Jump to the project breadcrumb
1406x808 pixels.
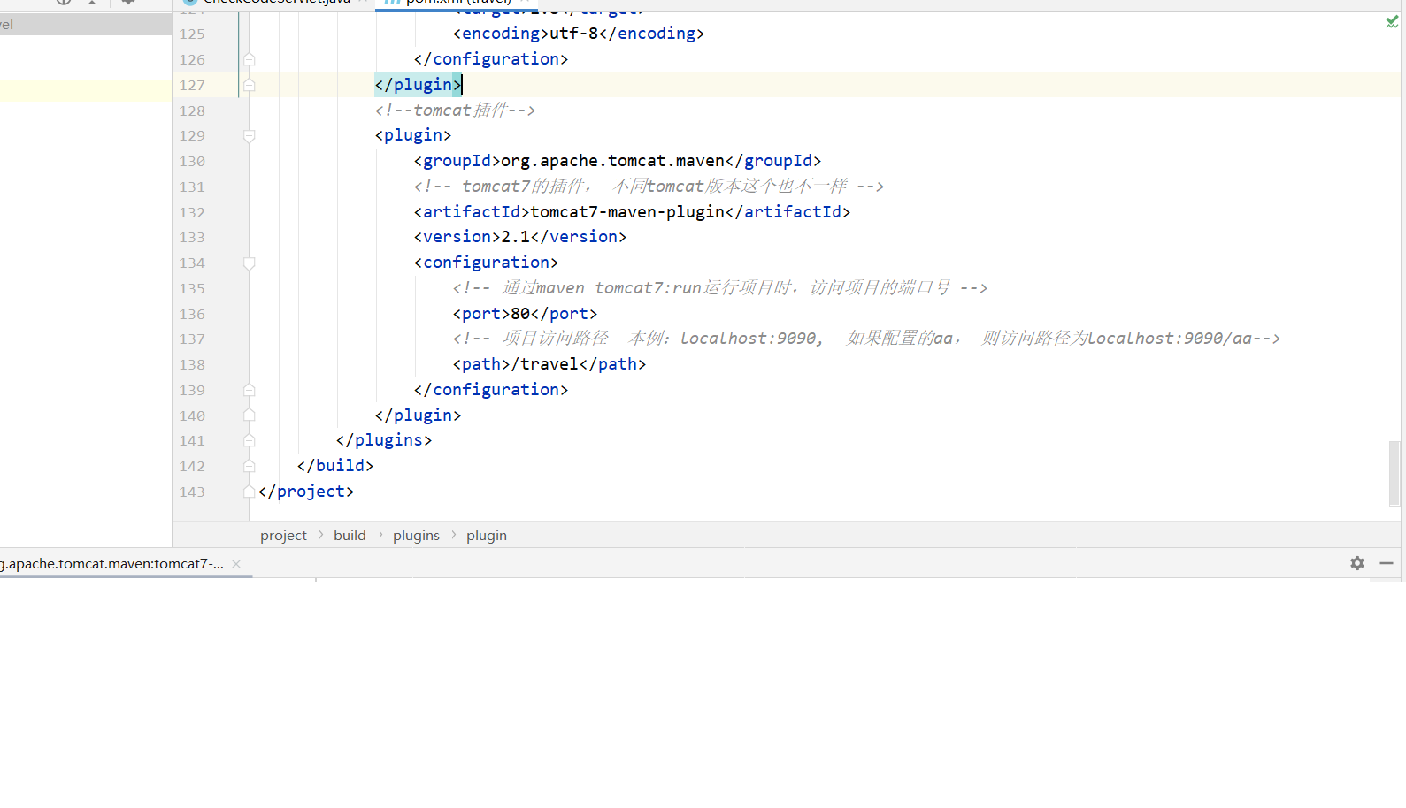[x=283, y=536]
